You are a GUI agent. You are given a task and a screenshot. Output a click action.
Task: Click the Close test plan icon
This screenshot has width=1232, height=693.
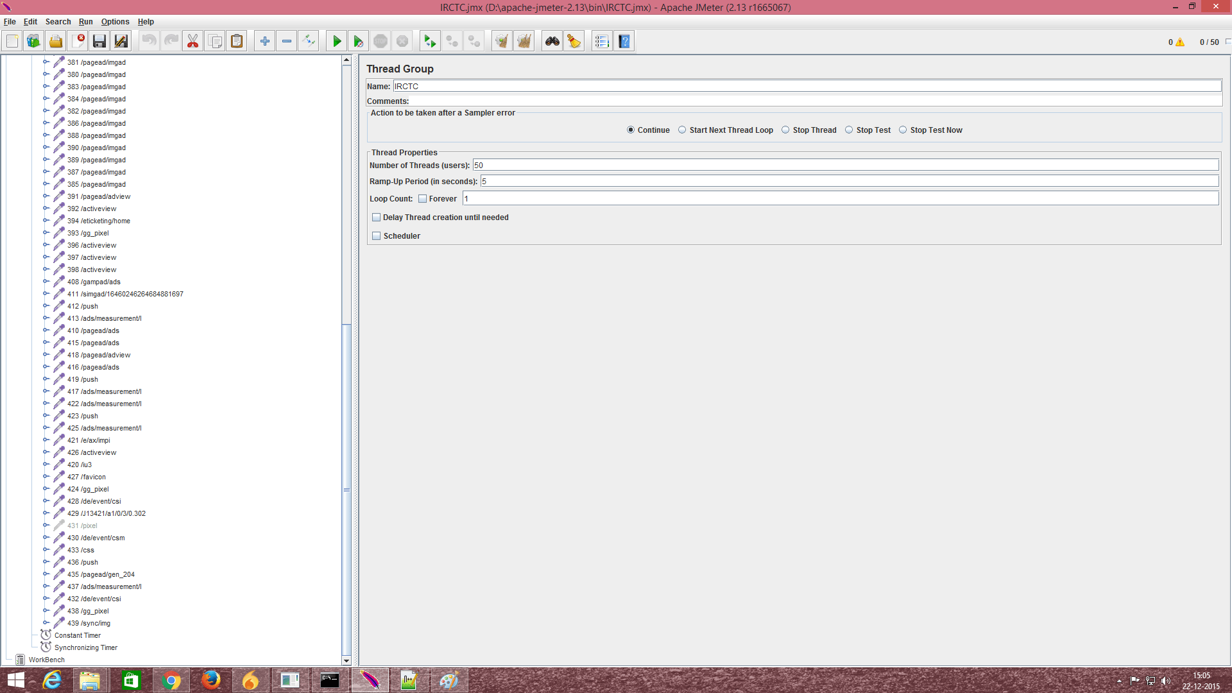pyautogui.click(x=78, y=42)
